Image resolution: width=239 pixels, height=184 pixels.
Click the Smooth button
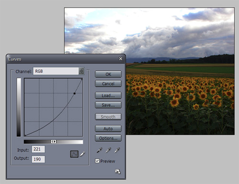108,117
